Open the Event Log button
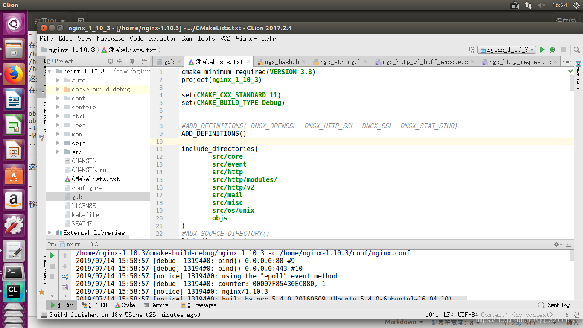The height and width of the screenshot is (328, 583). 554,305
